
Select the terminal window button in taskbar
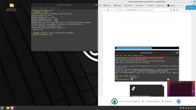tap(16, 108)
